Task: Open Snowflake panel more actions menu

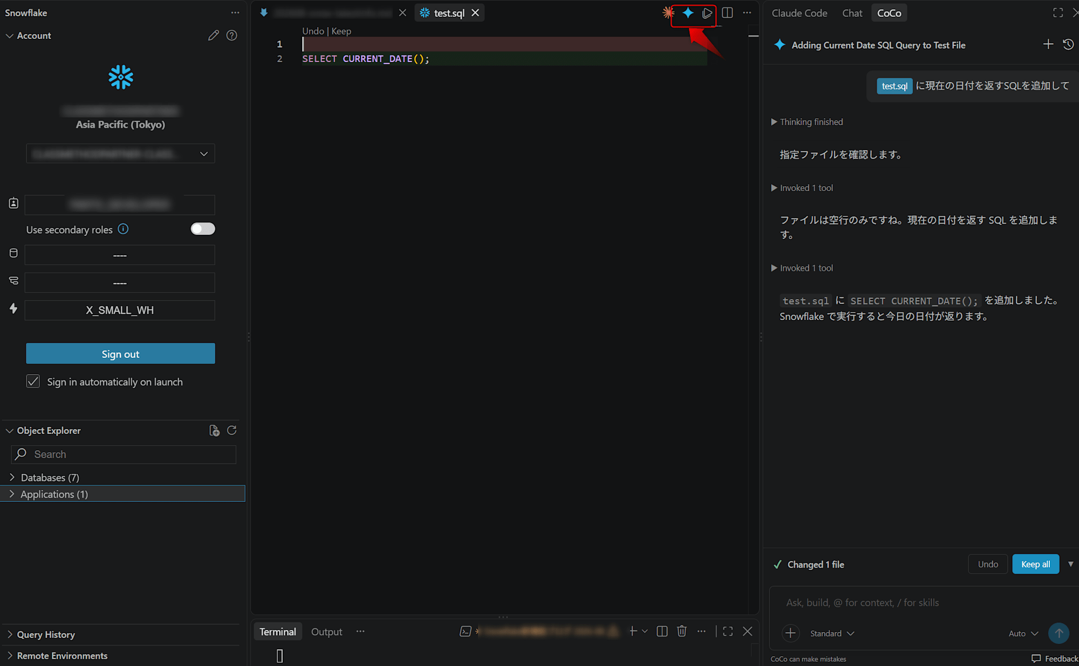Action: click(235, 13)
